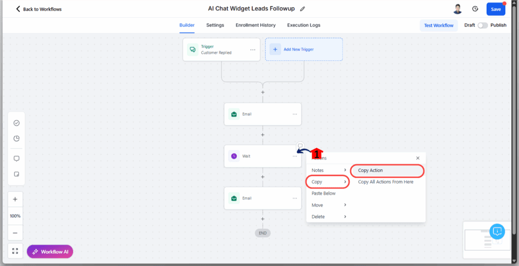Add a step between Wait and second Email
Viewport: 519px width, 266px height.
(263, 177)
